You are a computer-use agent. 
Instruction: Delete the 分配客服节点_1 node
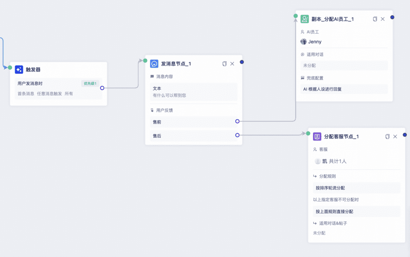pyautogui.click(x=395, y=137)
